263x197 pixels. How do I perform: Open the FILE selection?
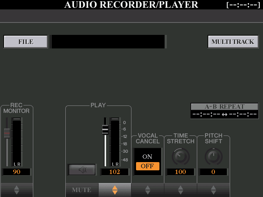point(25,42)
